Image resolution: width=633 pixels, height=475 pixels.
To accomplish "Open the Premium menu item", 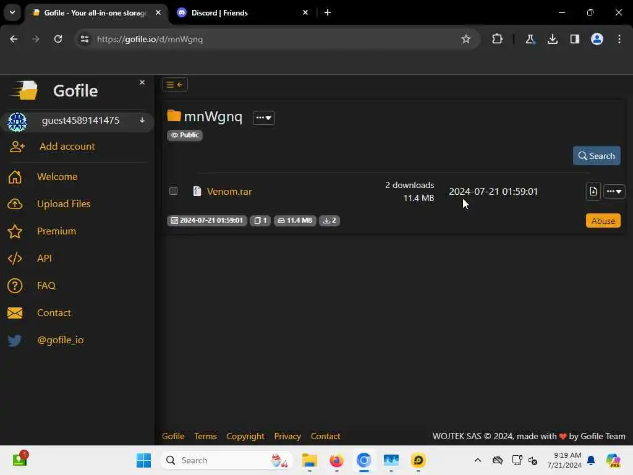I will [x=56, y=231].
